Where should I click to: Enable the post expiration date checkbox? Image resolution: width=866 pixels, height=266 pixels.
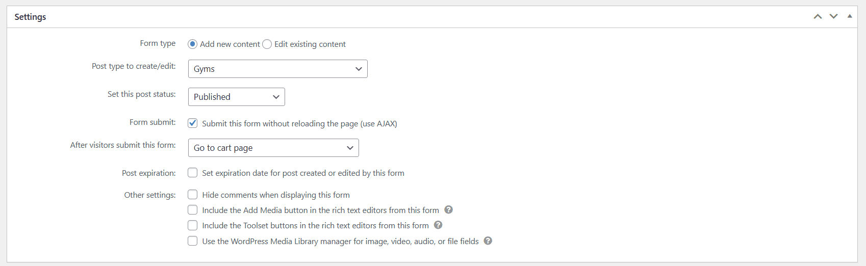point(193,173)
